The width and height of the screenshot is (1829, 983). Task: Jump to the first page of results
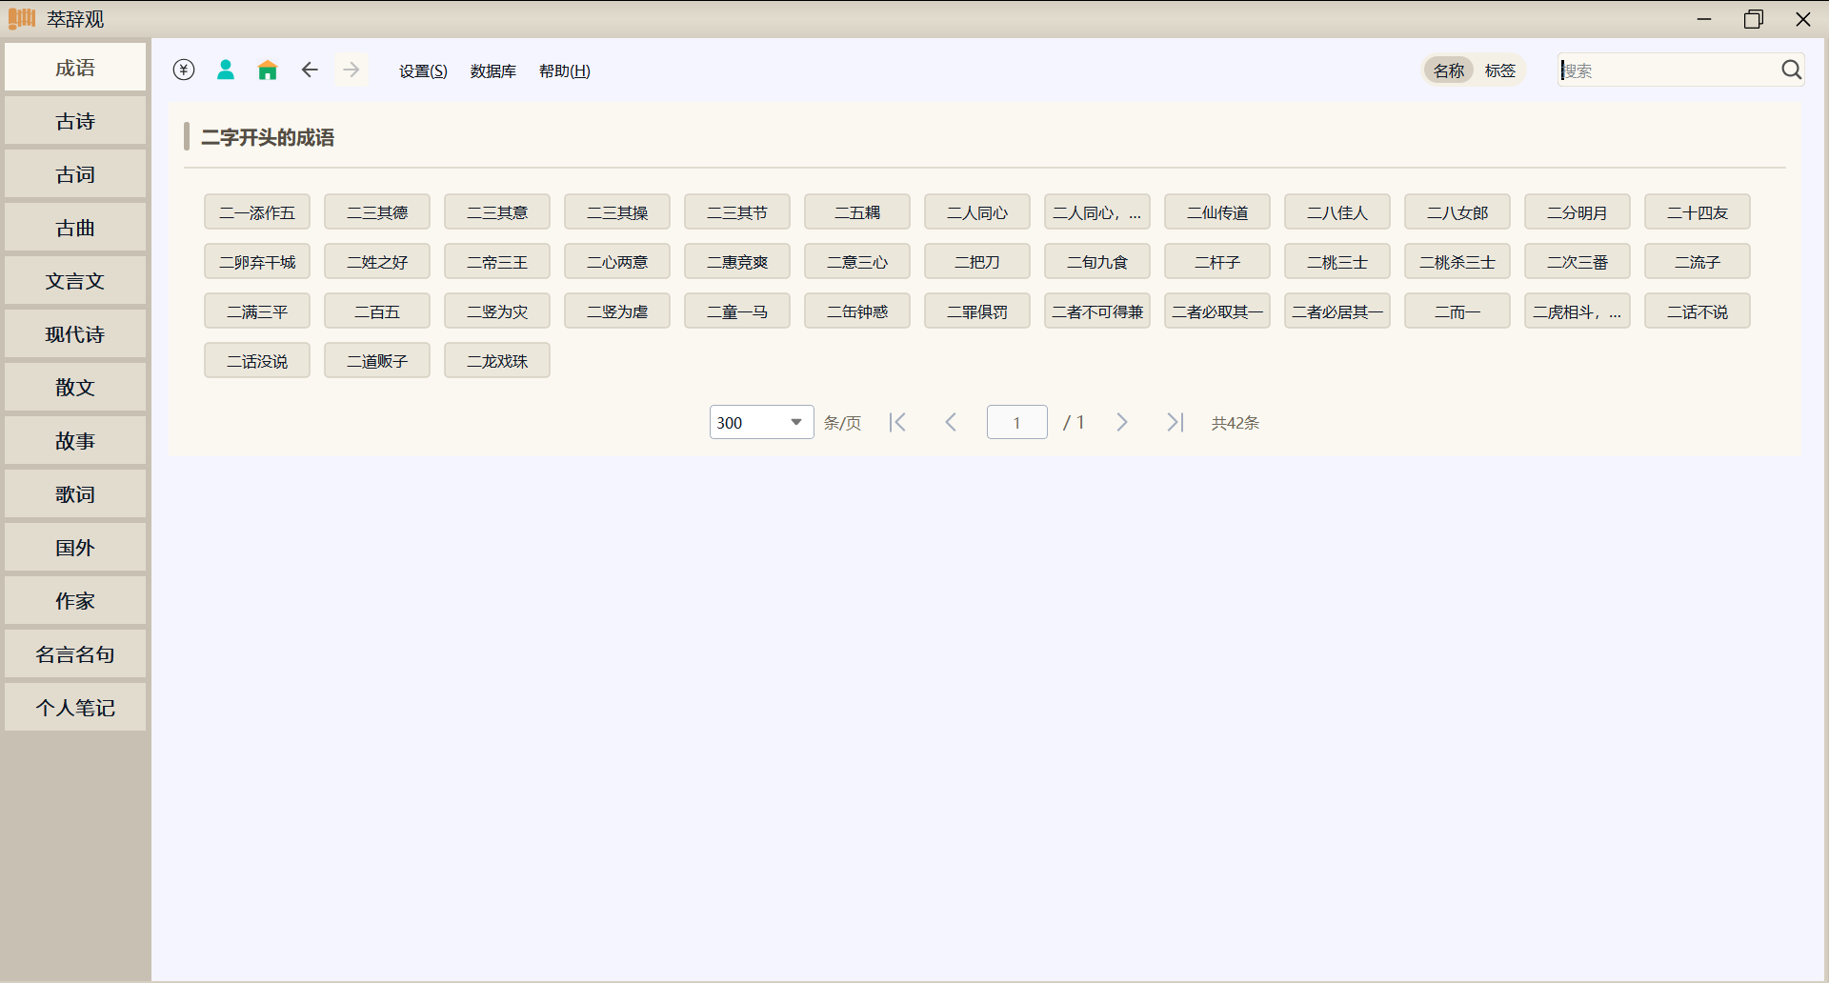tap(897, 422)
